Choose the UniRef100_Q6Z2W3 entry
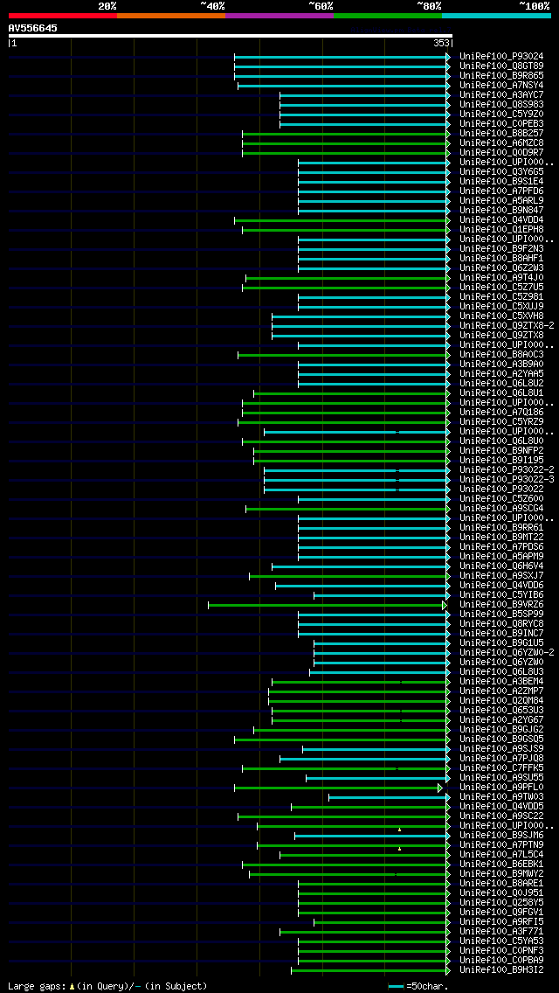 [501, 267]
